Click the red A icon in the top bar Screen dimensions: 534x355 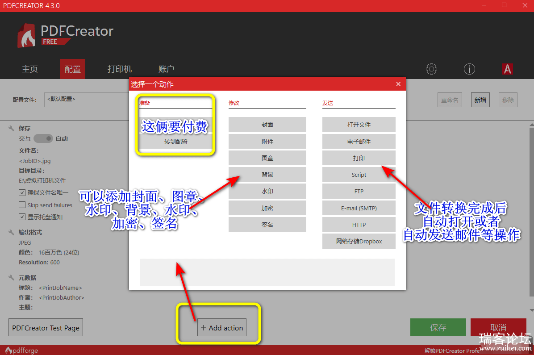click(x=508, y=69)
